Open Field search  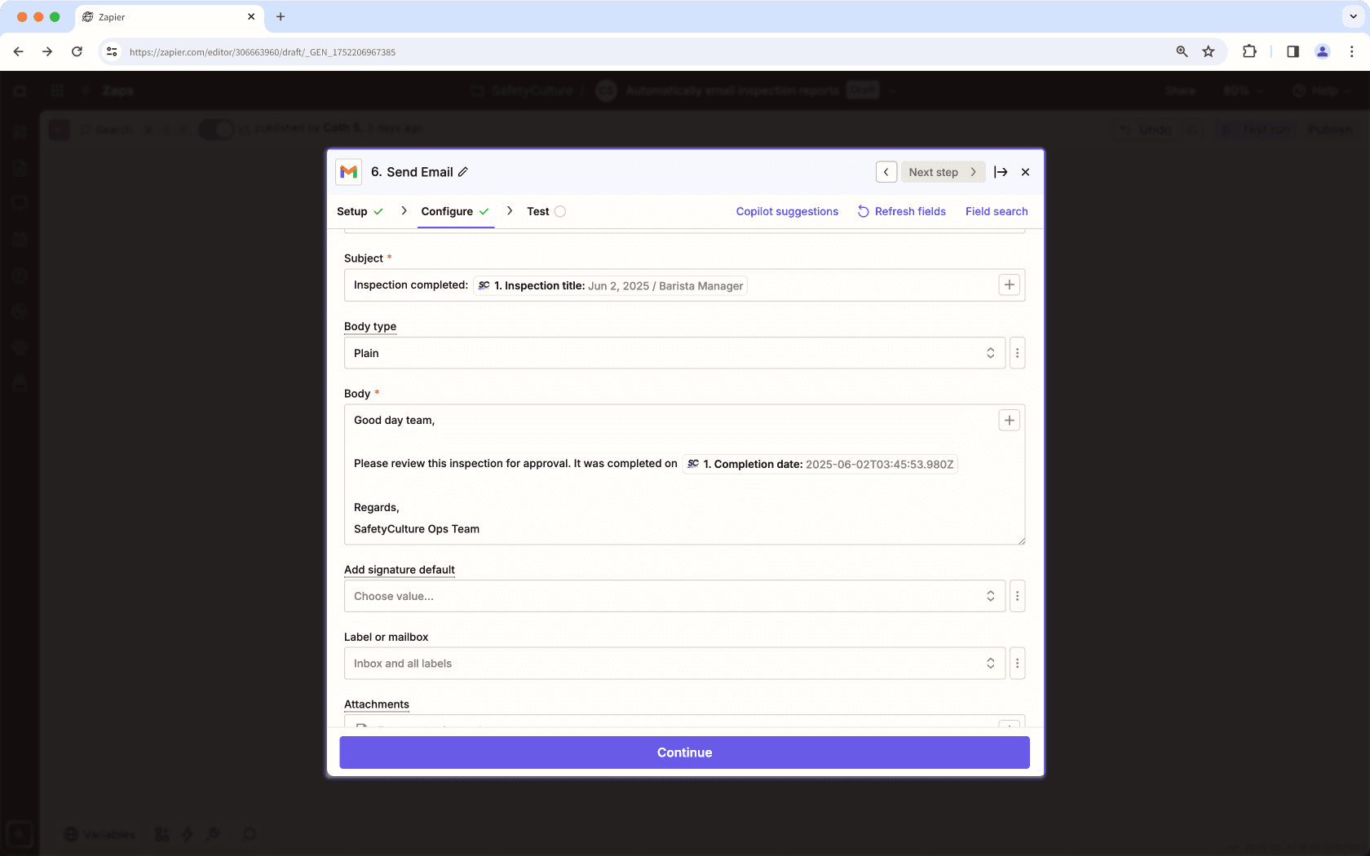[x=996, y=211]
